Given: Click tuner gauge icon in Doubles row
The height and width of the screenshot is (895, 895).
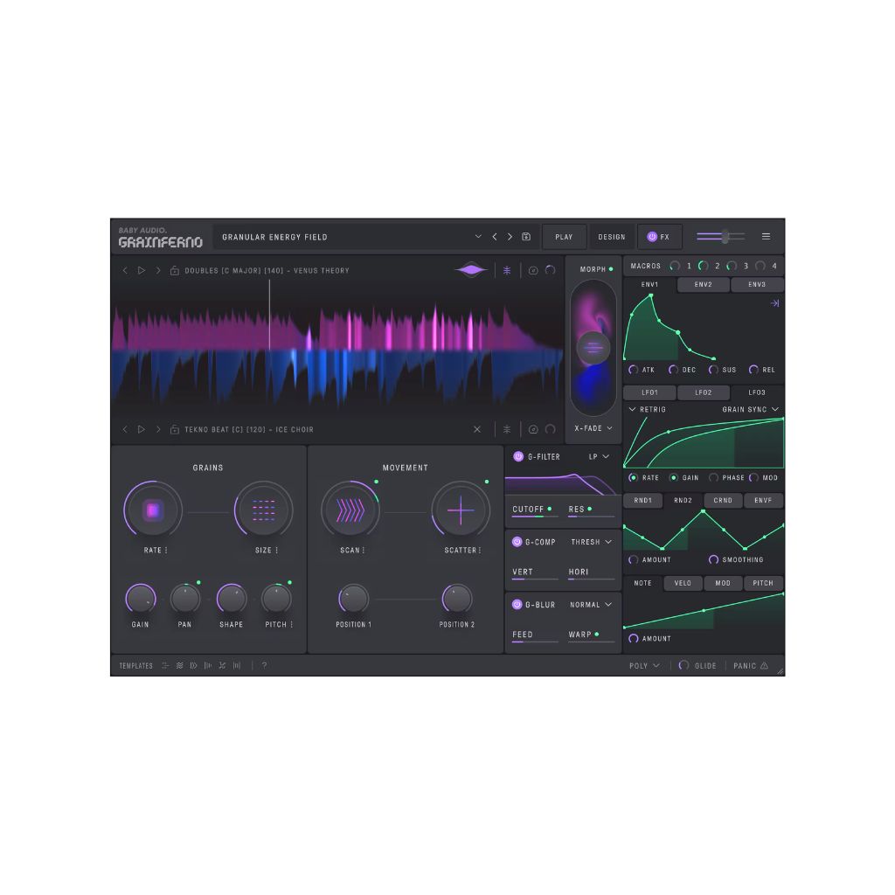Looking at the screenshot, I should click(533, 271).
